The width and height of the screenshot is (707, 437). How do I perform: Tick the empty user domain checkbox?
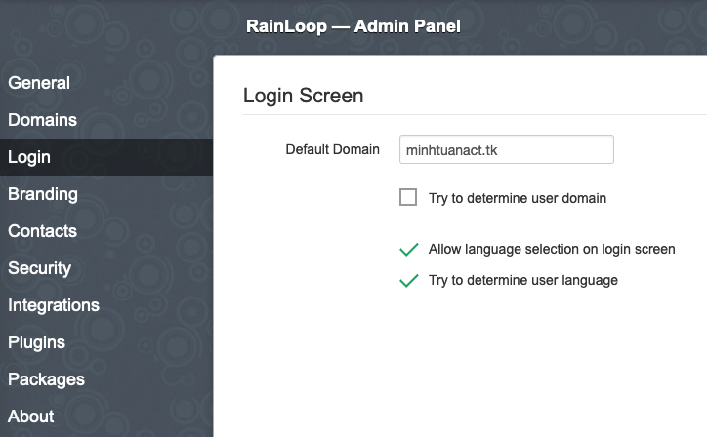408,198
